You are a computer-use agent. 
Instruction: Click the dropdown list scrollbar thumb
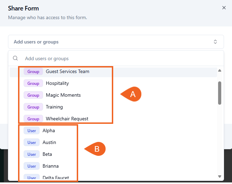click(219, 93)
